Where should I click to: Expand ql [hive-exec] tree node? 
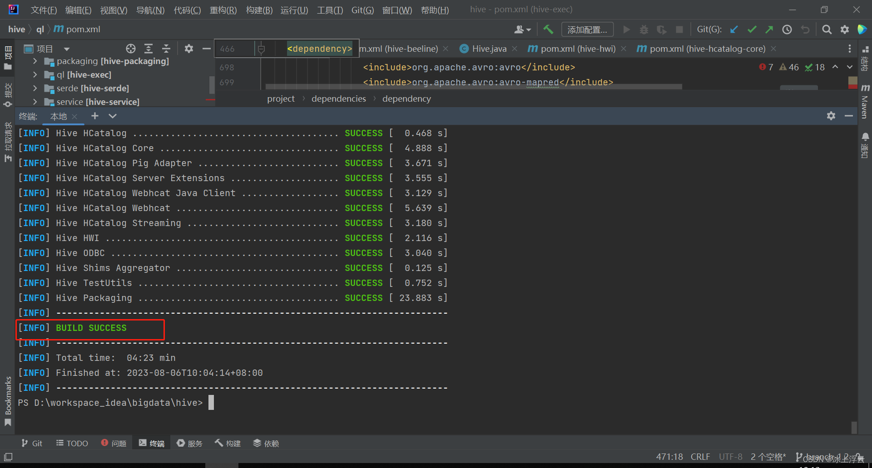coord(35,74)
